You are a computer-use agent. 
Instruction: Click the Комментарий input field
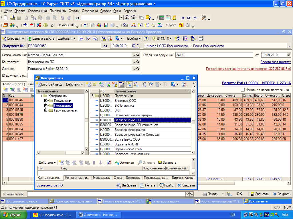[106, 194]
